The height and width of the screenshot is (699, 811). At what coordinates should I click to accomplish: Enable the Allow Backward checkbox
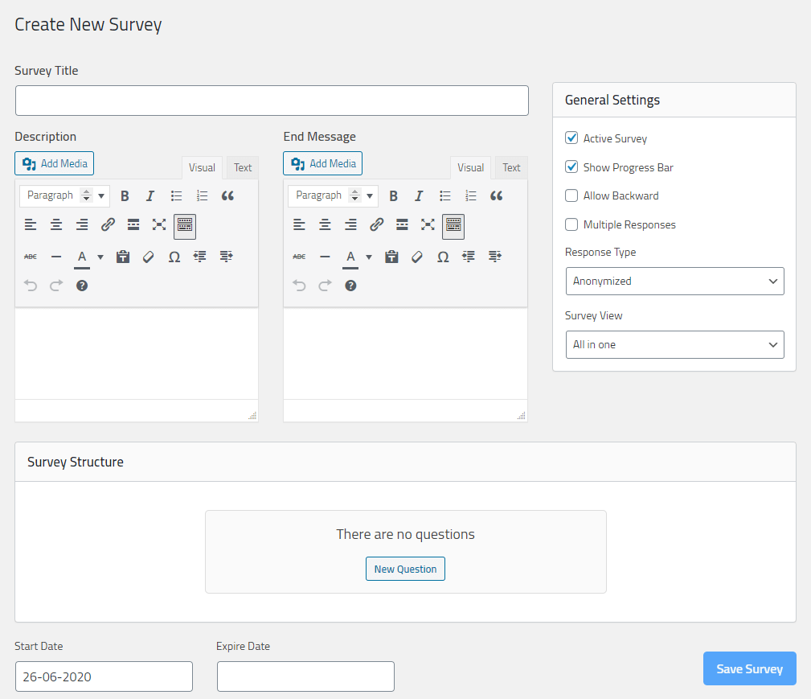pyautogui.click(x=571, y=195)
